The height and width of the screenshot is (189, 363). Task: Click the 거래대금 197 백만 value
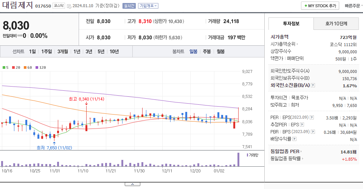[x=236, y=37]
